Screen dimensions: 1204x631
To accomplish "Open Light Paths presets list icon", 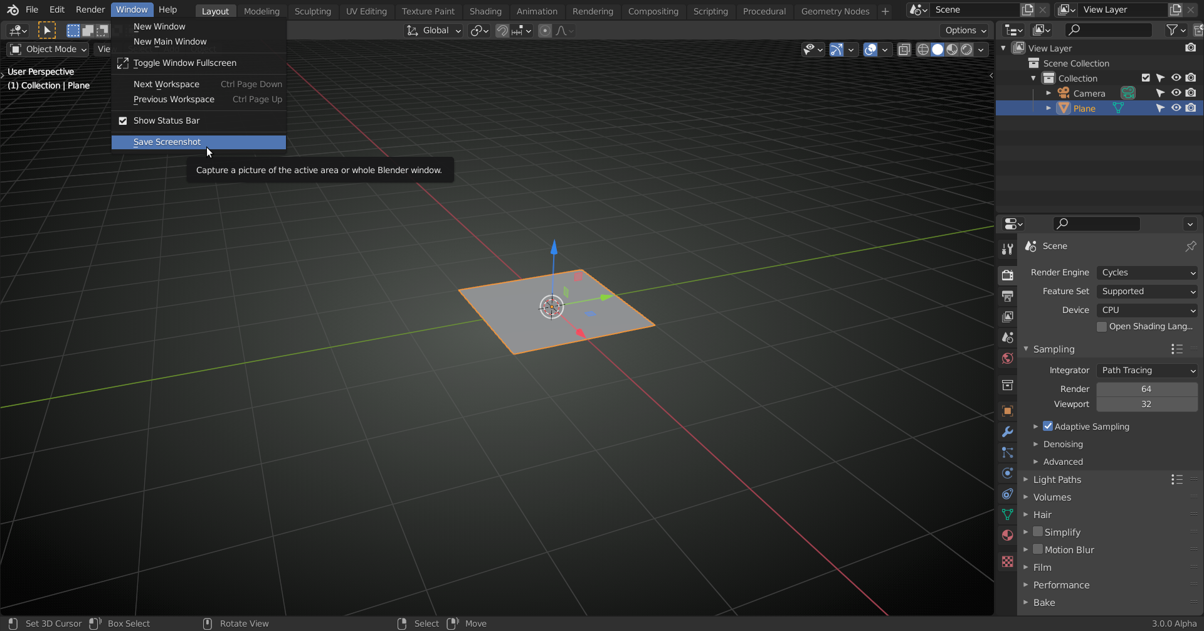I will [x=1177, y=479].
